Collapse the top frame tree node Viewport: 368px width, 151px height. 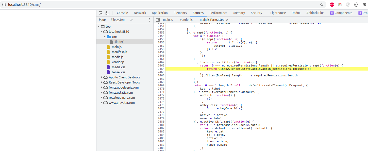pyautogui.click(x=99, y=26)
